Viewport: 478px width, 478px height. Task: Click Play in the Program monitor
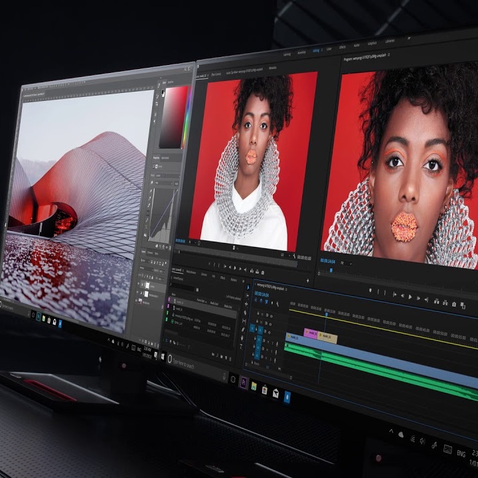[x=410, y=297]
